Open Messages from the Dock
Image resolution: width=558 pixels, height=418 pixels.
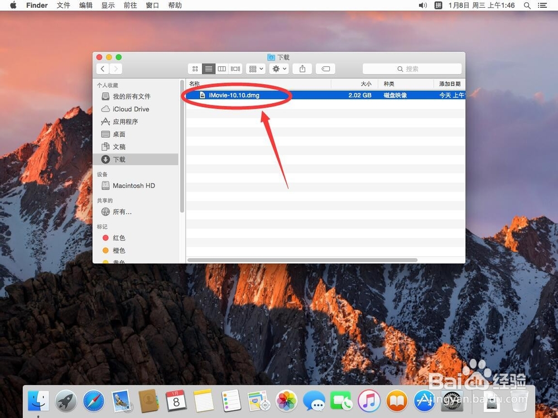tap(314, 401)
